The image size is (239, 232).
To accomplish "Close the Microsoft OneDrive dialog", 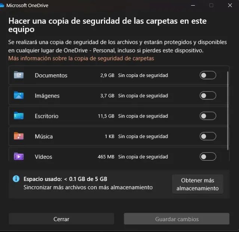I will [230, 5].
